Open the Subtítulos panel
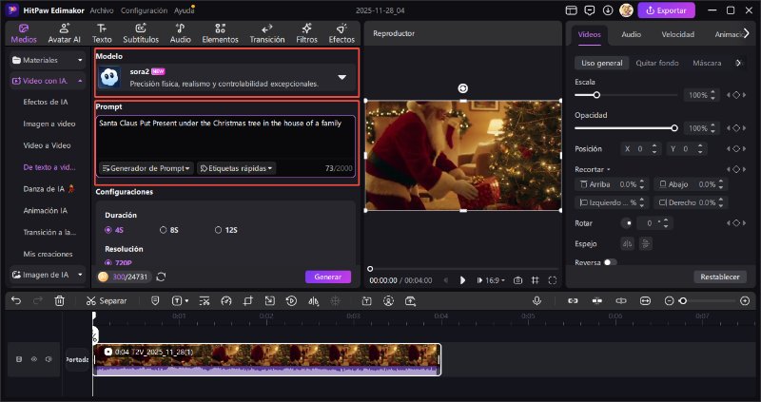 coord(141,33)
